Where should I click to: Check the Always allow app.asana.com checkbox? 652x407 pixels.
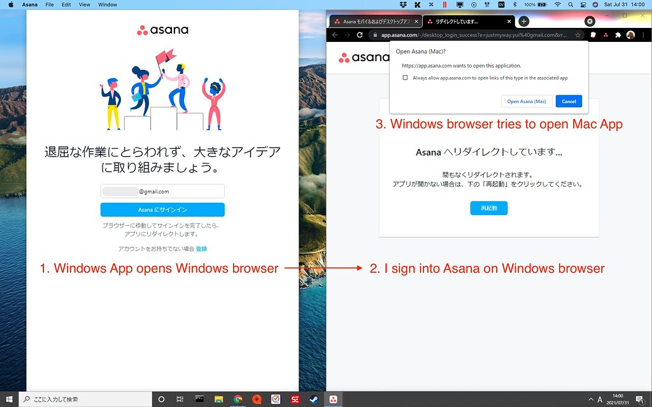(405, 78)
